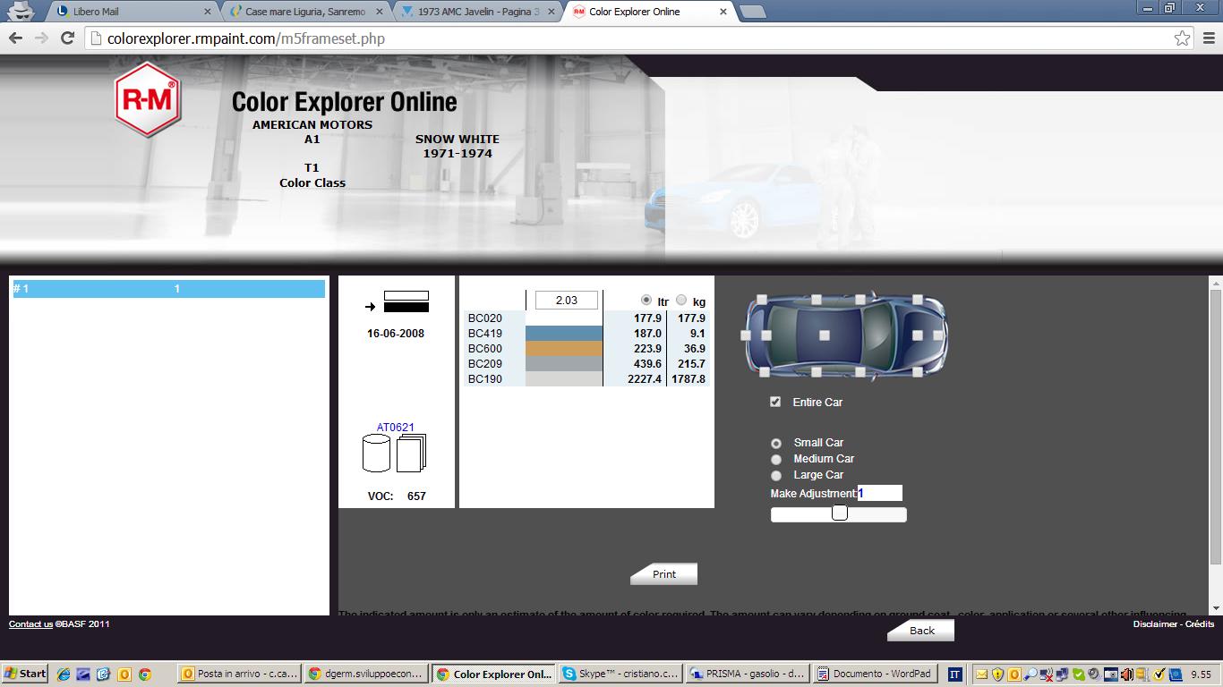This screenshot has height=687, width=1223.
Task: Uncheck the Entire Car checkbox
Action: [775, 402]
